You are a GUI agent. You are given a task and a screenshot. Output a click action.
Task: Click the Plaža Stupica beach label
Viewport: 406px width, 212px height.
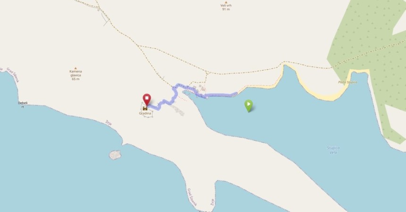pyautogui.click(x=348, y=82)
